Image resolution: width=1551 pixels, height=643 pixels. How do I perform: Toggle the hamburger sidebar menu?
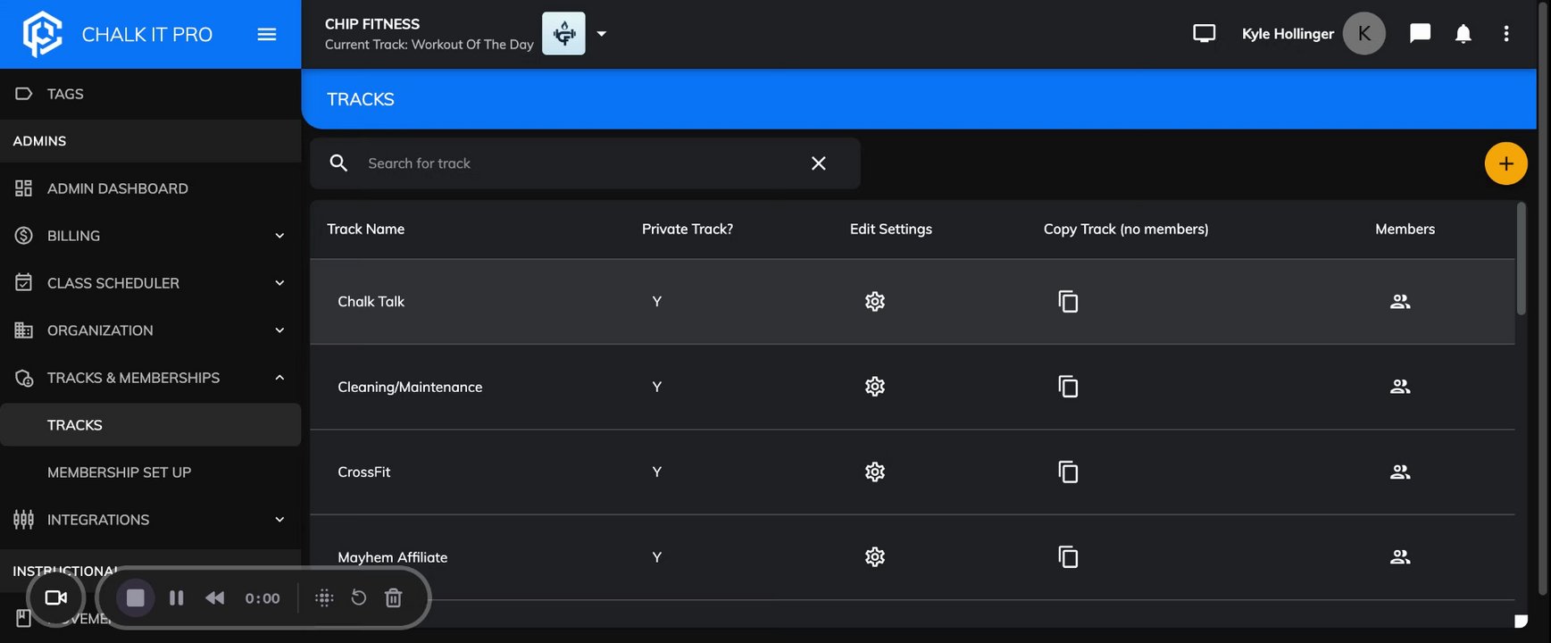(x=266, y=34)
